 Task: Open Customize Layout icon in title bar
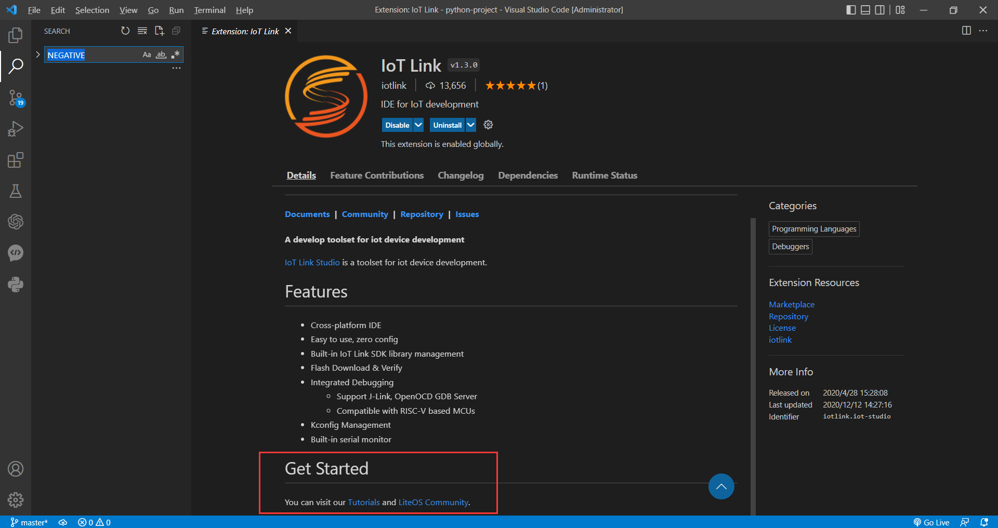[x=900, y=10]
